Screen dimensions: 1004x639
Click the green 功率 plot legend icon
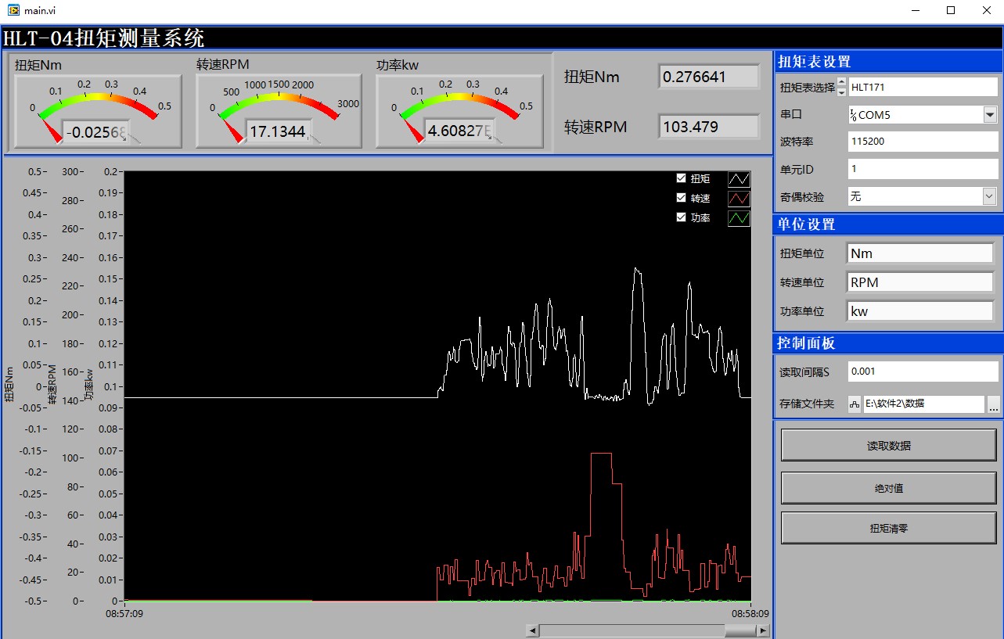[x=739, y=218]
